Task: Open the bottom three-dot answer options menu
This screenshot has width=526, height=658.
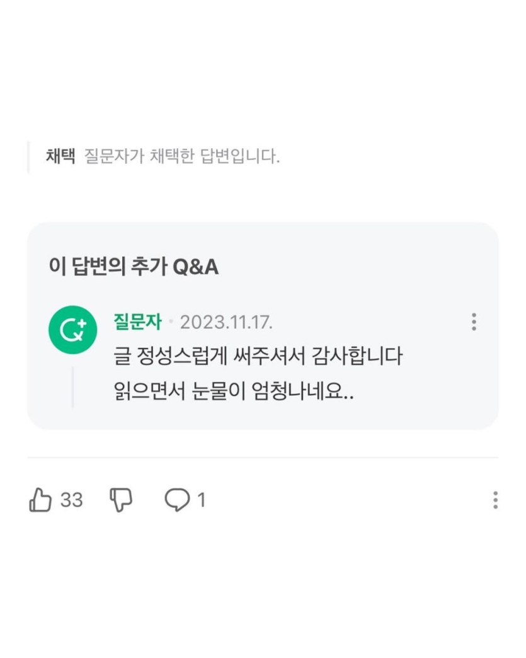Action: pos(496,500)
